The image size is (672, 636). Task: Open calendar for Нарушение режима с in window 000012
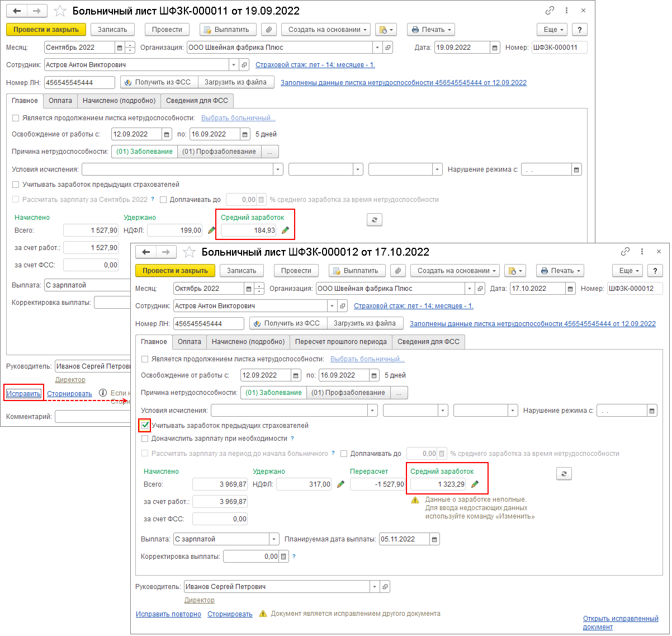tap(652, 411)
